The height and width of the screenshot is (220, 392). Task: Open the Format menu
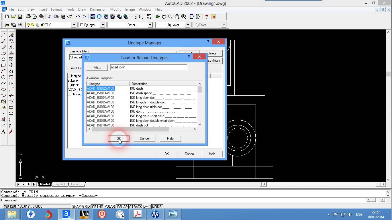click(56, 9)
